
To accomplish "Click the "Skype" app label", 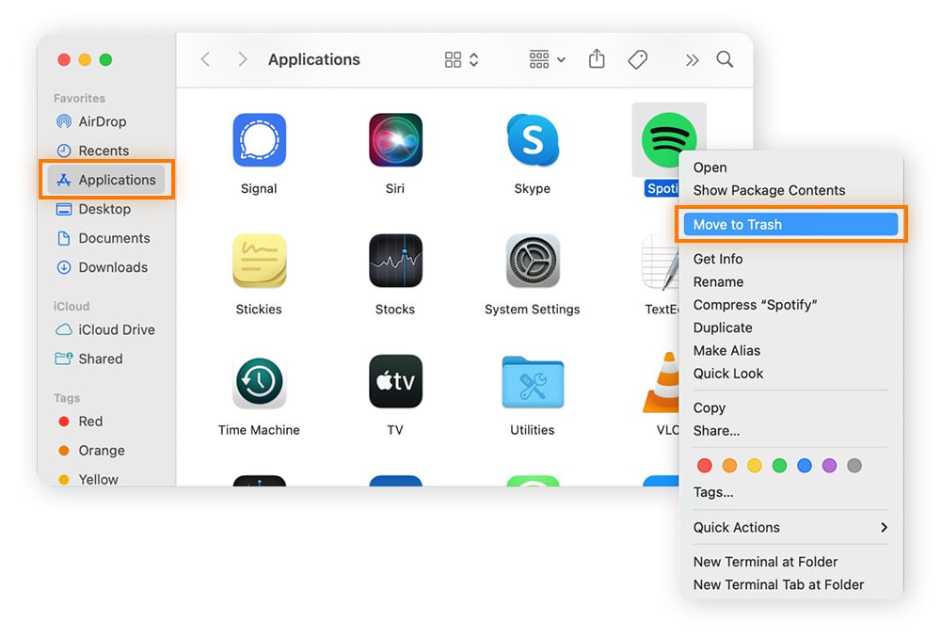I will (x=533, y=188).
